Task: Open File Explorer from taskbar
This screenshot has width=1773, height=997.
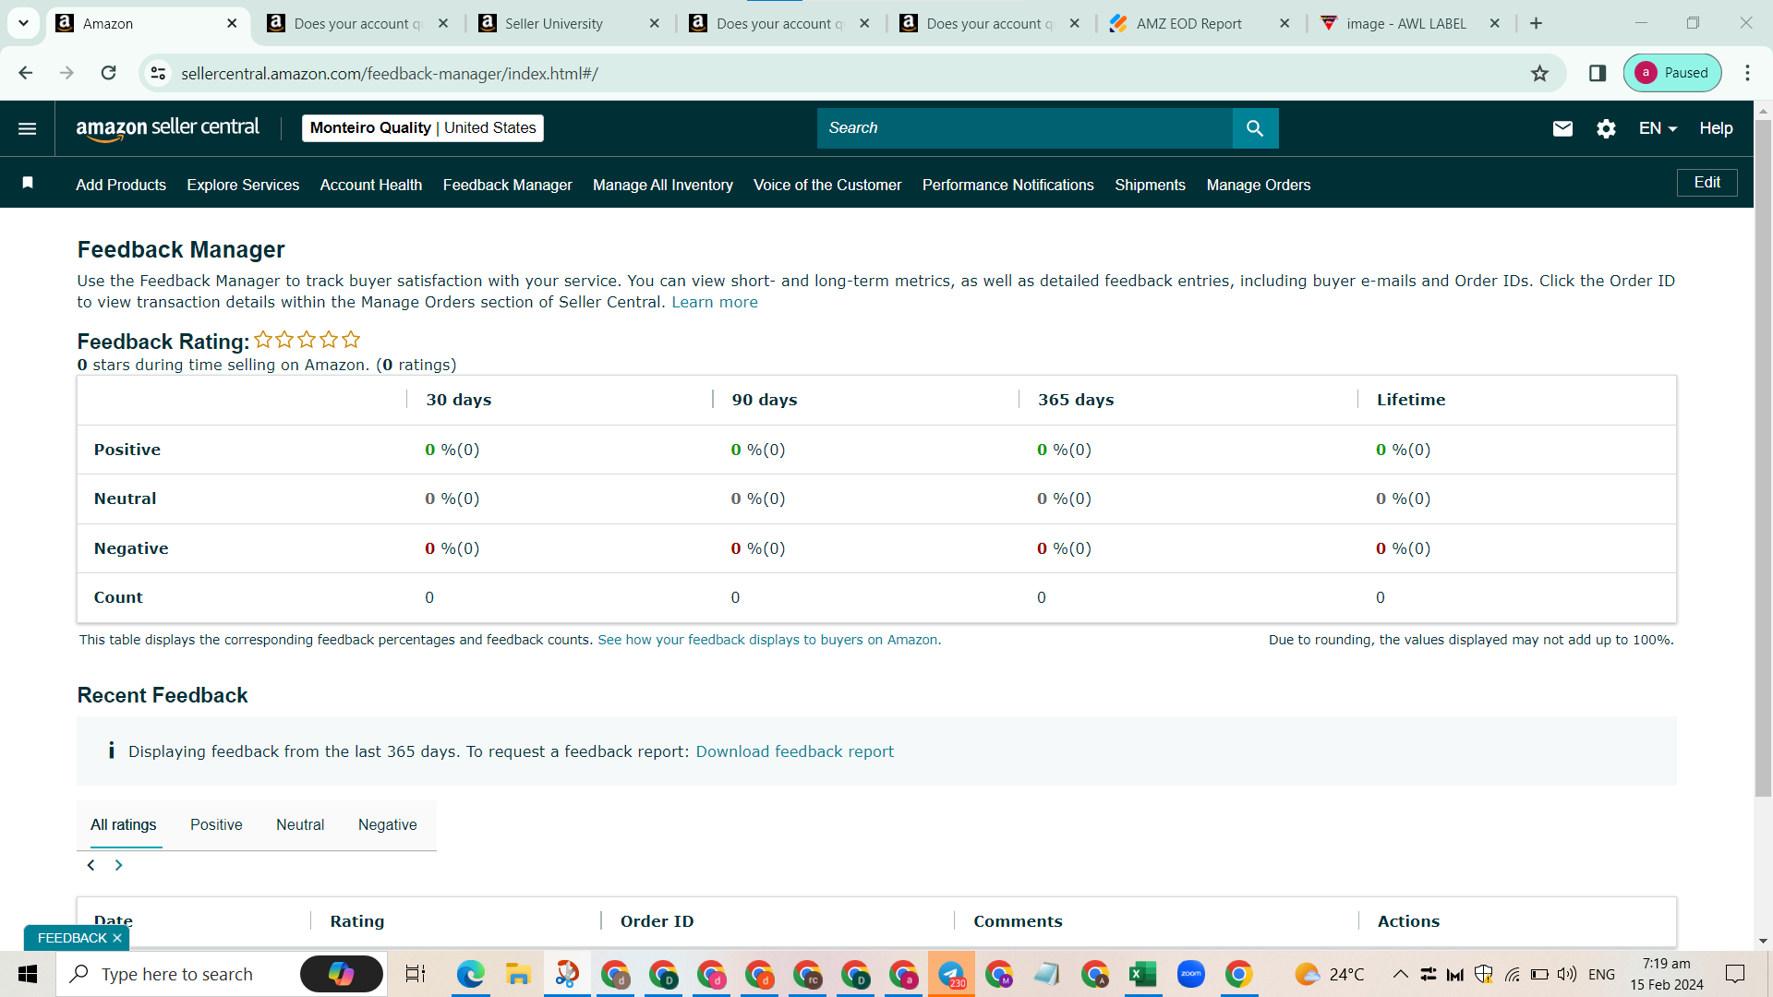Action: pyautogui.click(x=518, y=974)
